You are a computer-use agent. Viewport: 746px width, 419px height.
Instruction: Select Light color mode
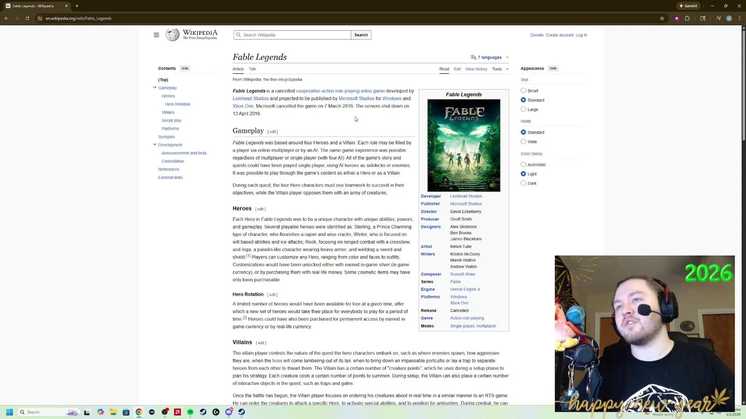pos(523,174)
